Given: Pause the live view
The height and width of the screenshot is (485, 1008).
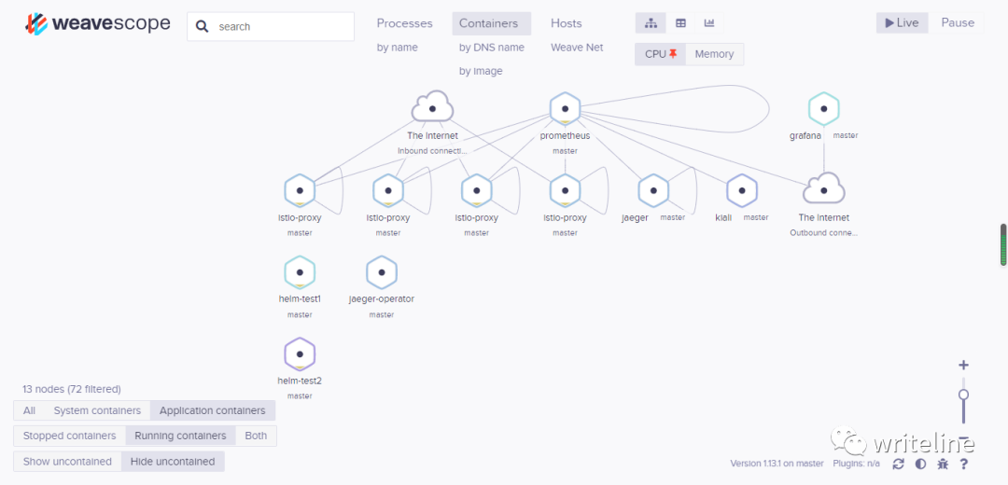Looking at the screenshot, I should click(958, 23).
